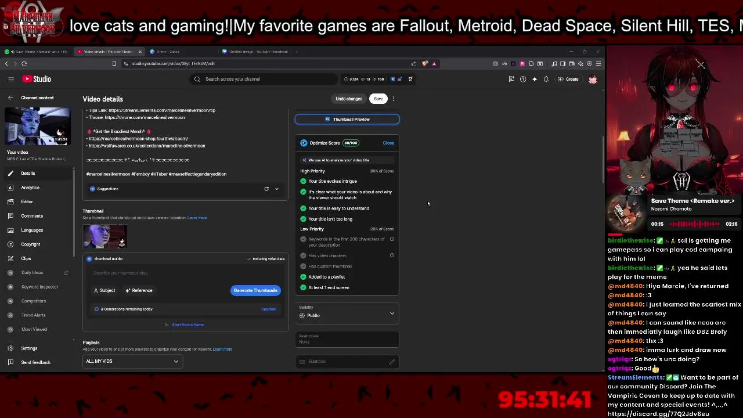Click Generate Thumbnails
The width and height of the screenshot is (743, 418).
point(255,290)
